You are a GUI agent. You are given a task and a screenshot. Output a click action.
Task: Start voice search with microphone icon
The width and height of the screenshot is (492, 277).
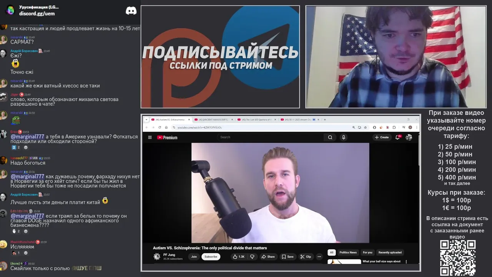point(344,137)
